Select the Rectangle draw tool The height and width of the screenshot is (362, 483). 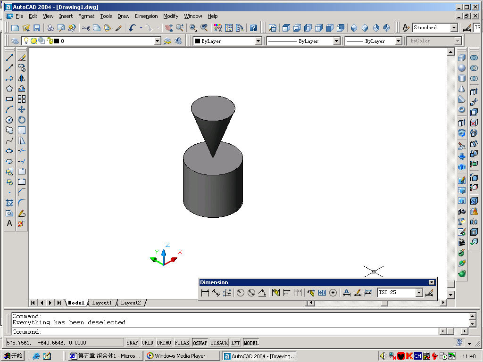pos(9,99)
